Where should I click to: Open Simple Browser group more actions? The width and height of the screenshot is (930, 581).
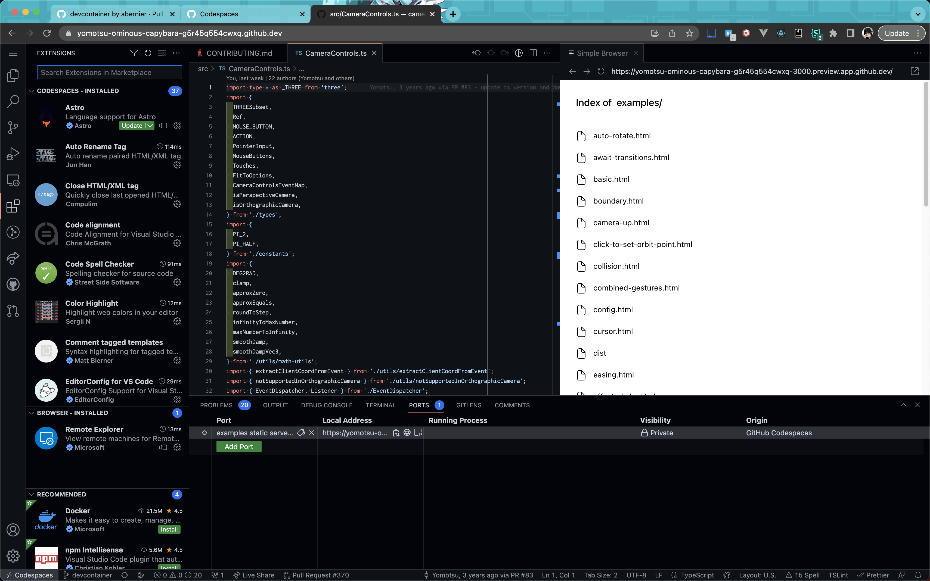point(917,53)
